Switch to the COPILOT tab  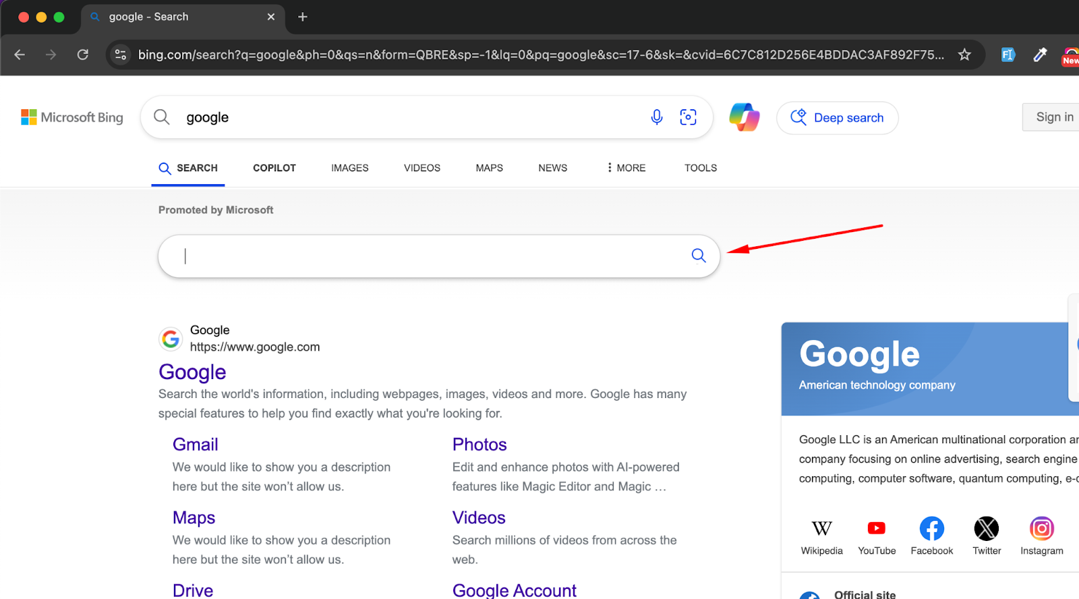point(274,168)
